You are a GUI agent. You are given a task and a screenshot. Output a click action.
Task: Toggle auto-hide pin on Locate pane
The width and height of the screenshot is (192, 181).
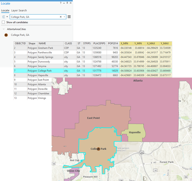click(67, 3)
